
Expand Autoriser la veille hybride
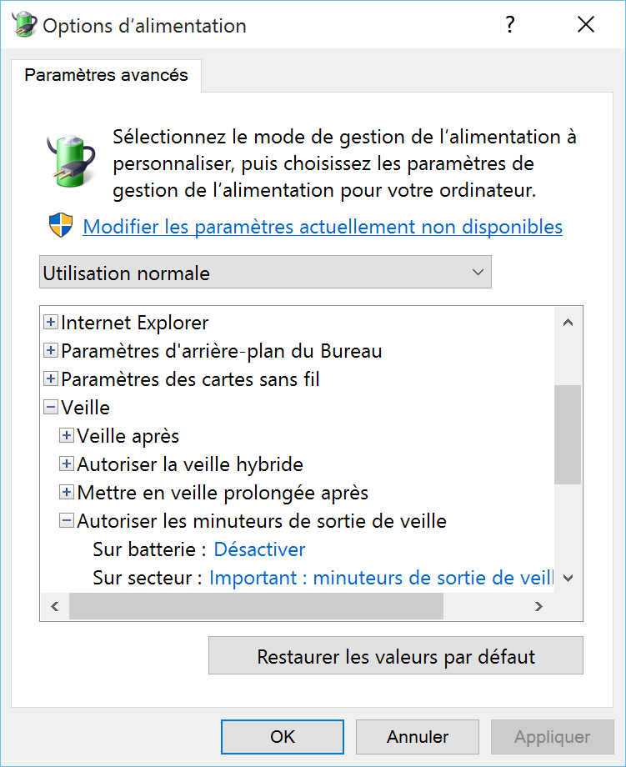click(x=67, y=464)
